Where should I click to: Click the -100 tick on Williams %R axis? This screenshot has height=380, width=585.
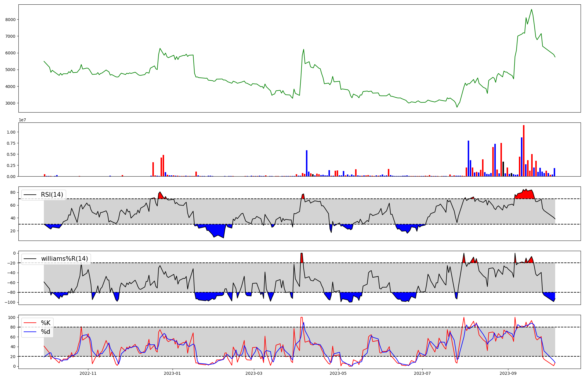tap(10, 302)
